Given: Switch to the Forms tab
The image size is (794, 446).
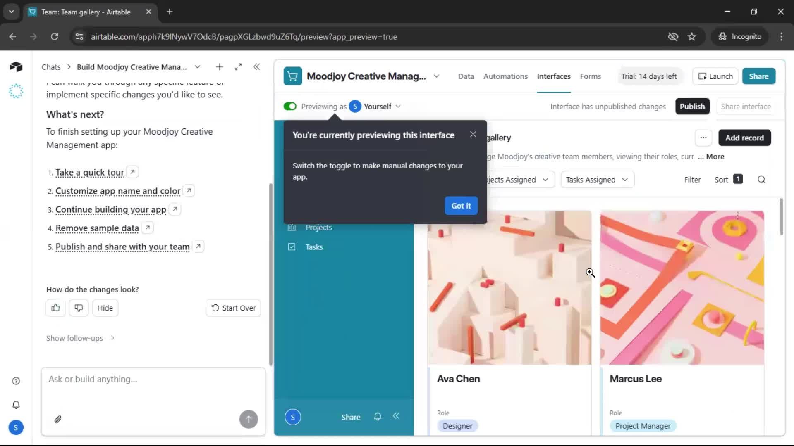Looking at the screenshot, I should pos(590,76).
